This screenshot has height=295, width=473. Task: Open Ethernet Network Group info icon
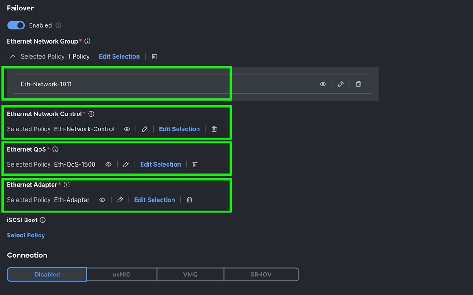[x=88, y=41]
